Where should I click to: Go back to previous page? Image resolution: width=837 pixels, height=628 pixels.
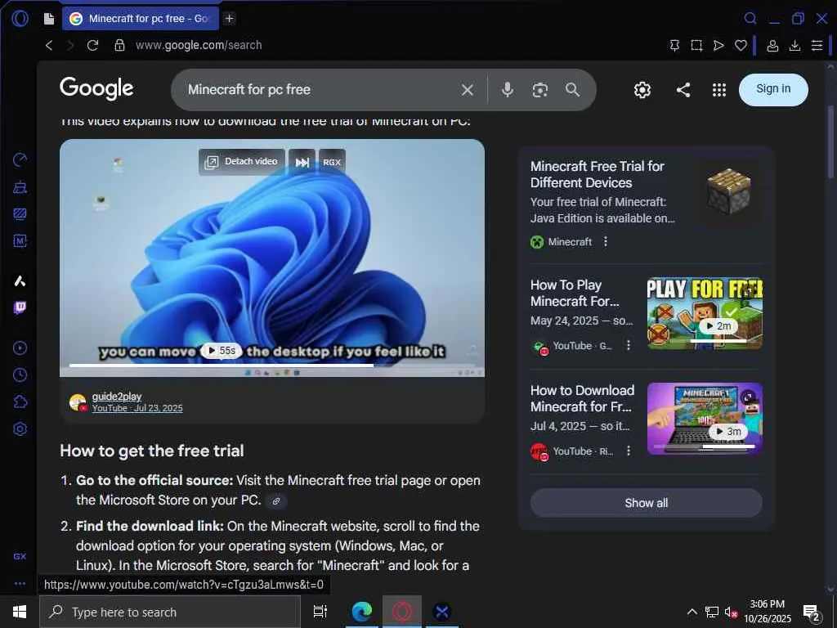pyautogui.click(x=49, y=46)
